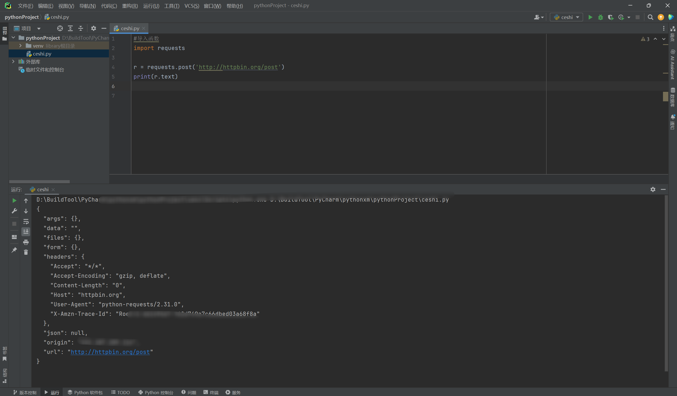This screenshot has height=396, width=677.
Task: Open Search Everywhere magnifier icon
Action: tap(650, 17)
